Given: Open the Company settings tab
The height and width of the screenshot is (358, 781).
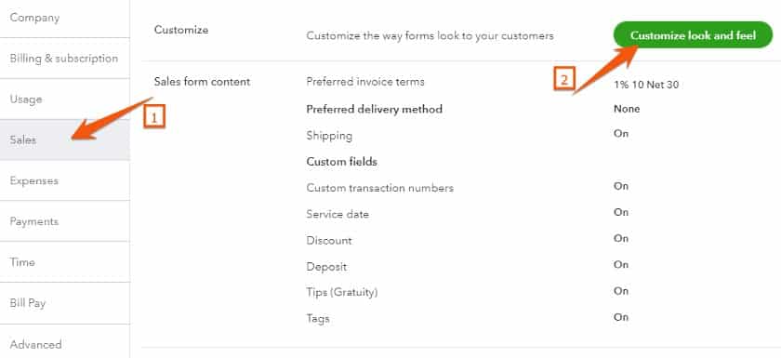Looking at the screenshot, I should point(65,19).
